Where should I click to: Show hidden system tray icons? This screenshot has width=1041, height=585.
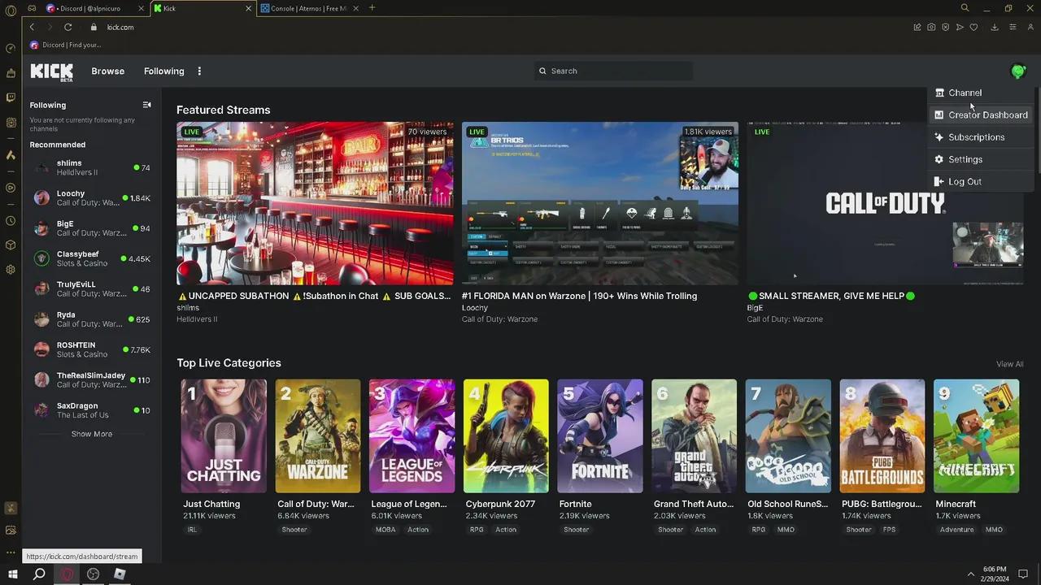(x=970, y=574)
